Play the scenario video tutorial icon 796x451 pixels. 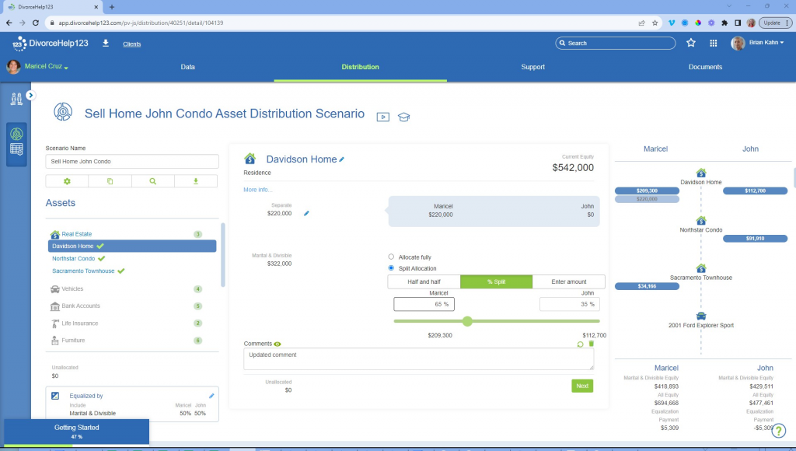[x=382, y=117]
